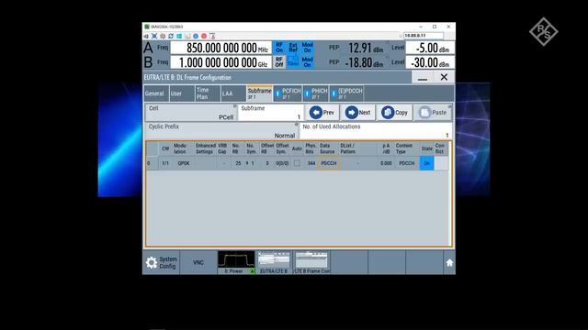Viewport: 588px width, 330px height.
Task: Click the Copy button
Action: [x=394, y=112]
